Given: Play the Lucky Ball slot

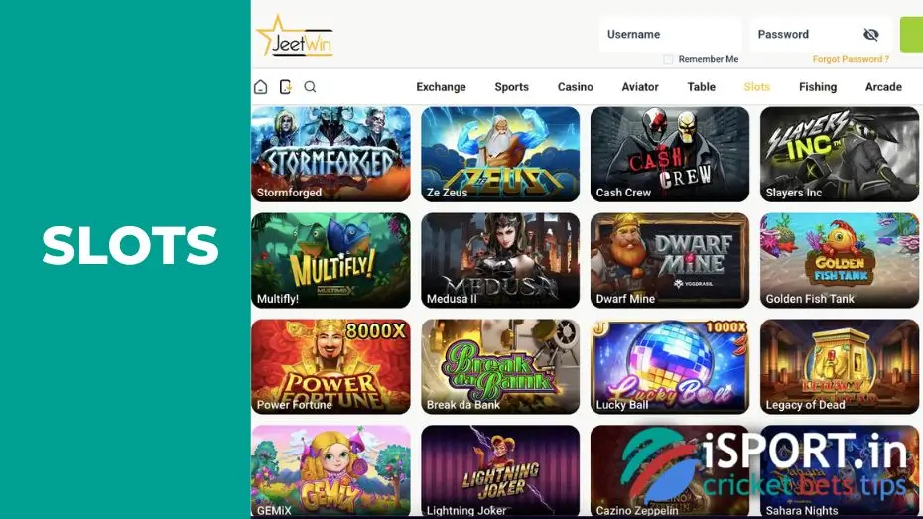Looking at the screenshot, I should tap(670, 366).
